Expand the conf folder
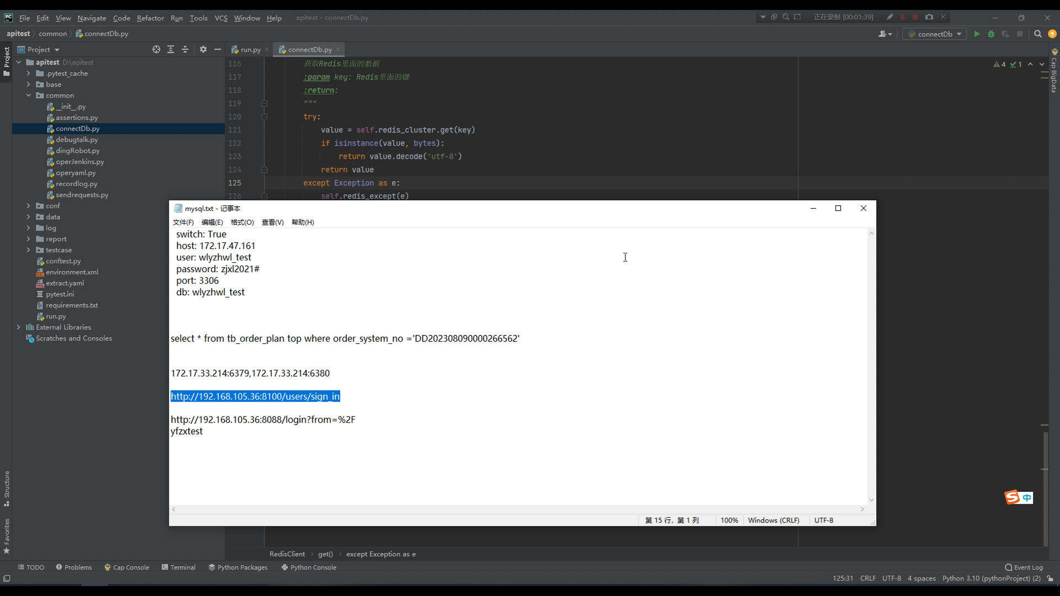This screenshot has height=596, width=1060. [28, 206]
